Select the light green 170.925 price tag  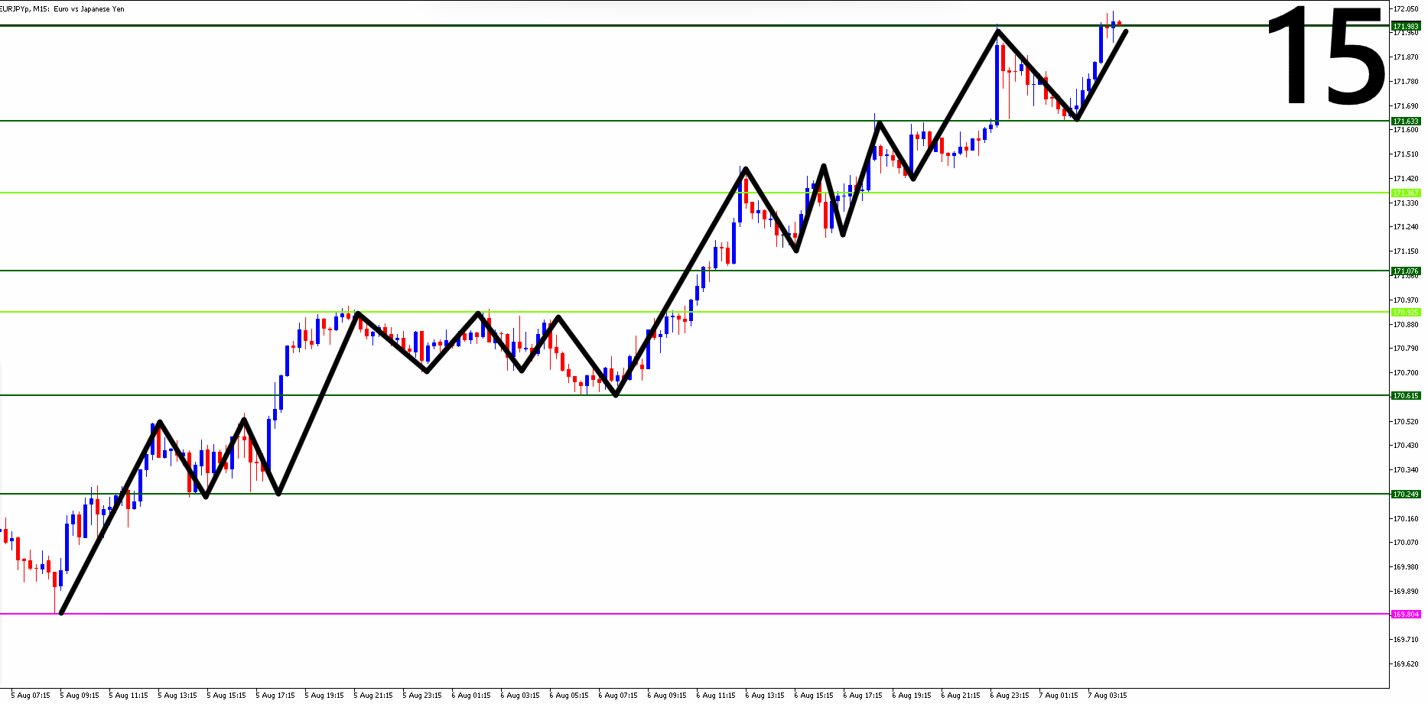[1406, 313]
